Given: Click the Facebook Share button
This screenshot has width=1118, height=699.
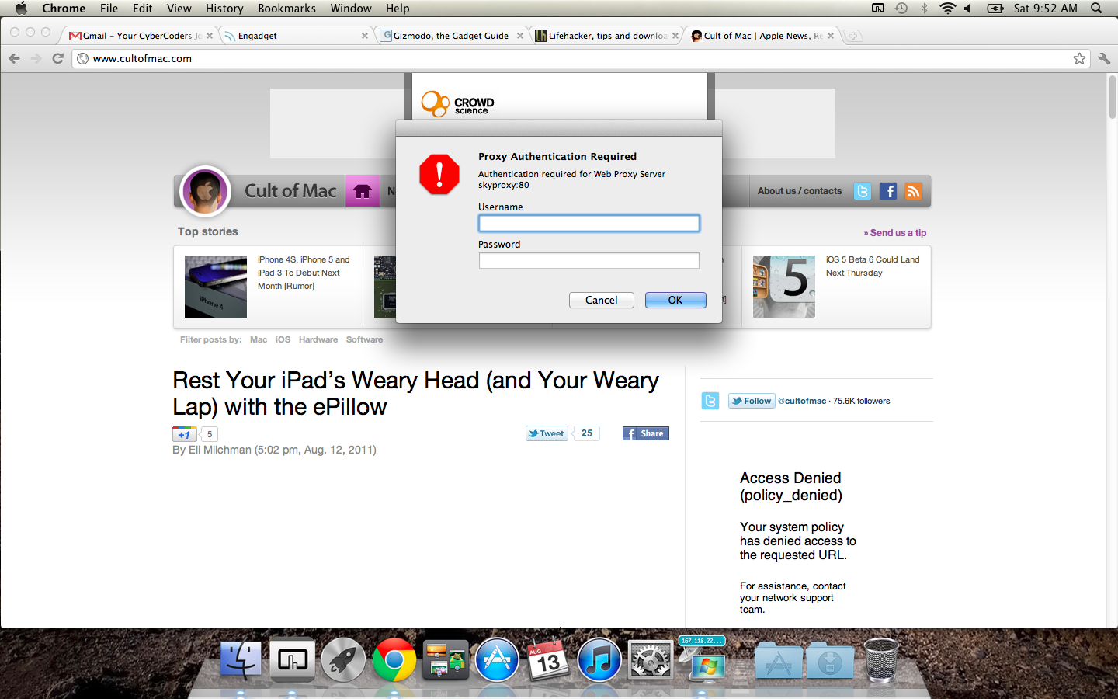Looking at the screenshot, I should (646, 433).
